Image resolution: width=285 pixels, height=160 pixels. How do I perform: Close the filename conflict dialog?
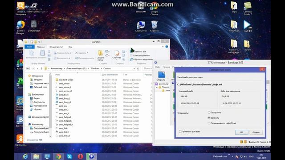(x=262, y=69)
